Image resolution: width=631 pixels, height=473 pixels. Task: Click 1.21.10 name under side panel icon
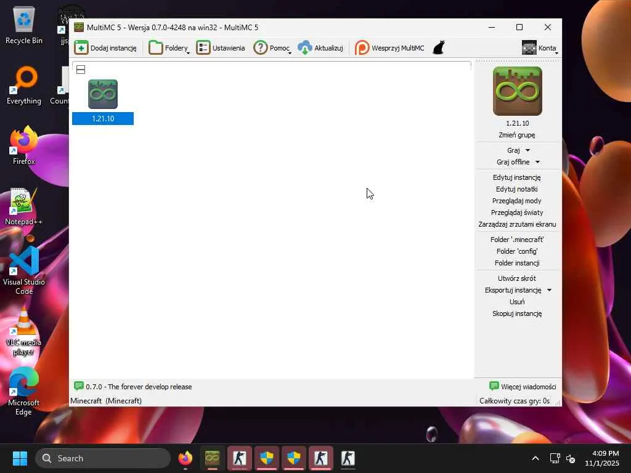coord(517,123)
